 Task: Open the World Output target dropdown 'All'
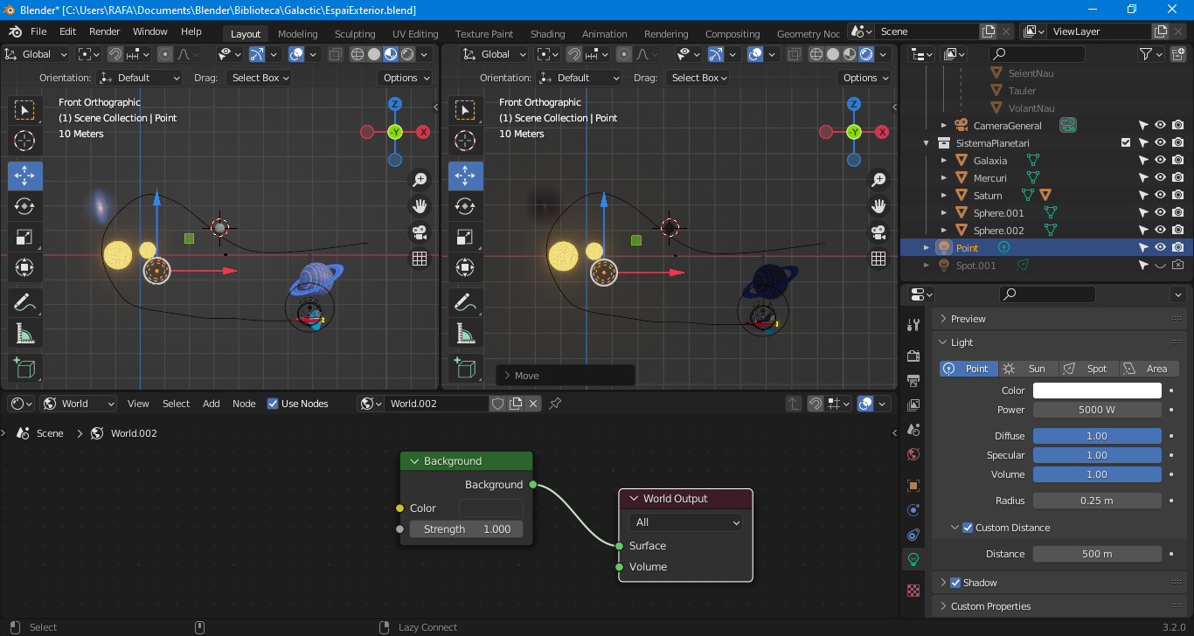click(685, 522)
